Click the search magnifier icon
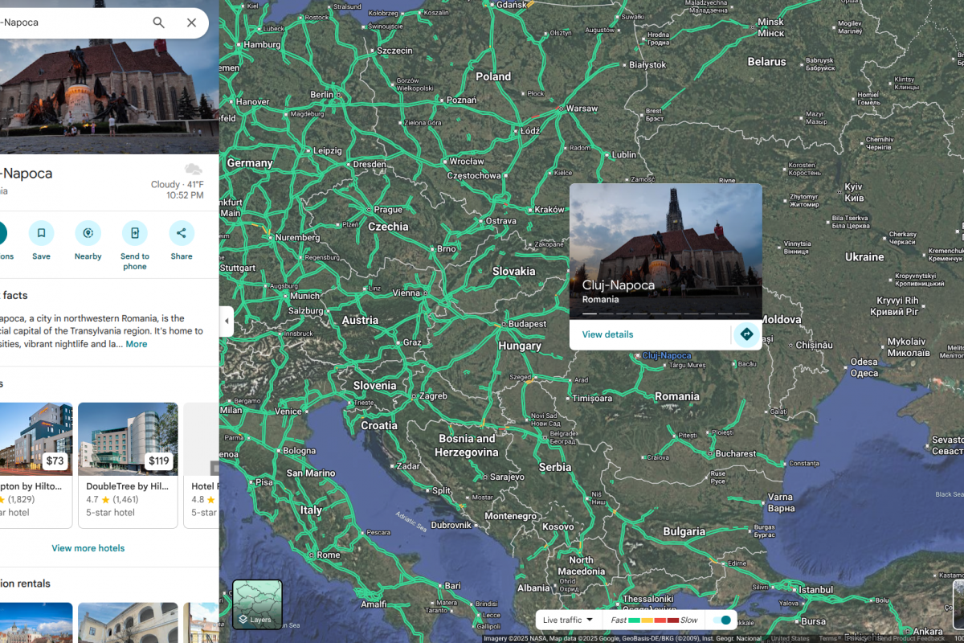 [x=159, y=23]
